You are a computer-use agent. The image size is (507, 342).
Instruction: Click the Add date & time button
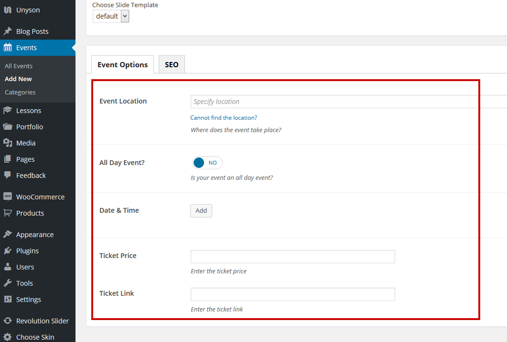click(201, 211)
